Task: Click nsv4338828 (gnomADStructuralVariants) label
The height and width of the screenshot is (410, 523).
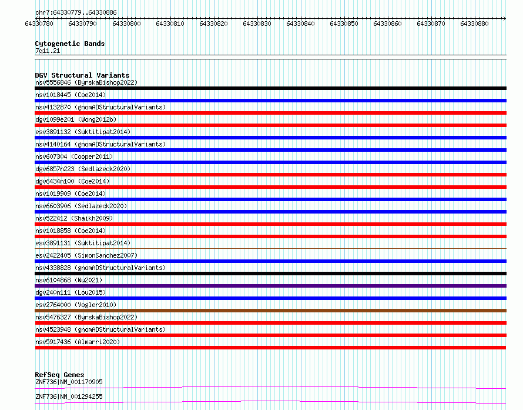Action: (x=100, y=268)
